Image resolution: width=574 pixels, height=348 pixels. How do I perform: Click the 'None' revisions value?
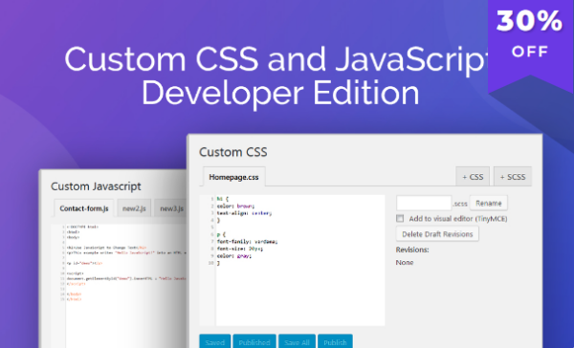pos(405,262)
